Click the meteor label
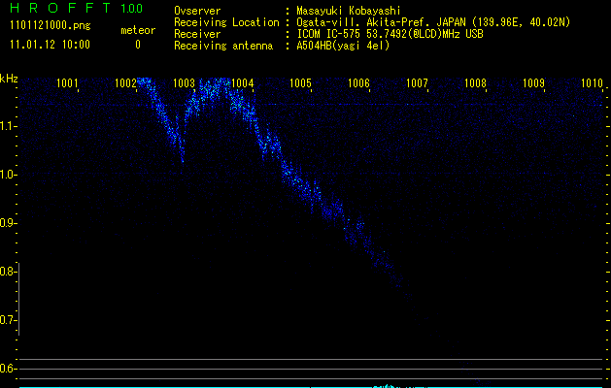611x388 pixels. pos(138,30)
